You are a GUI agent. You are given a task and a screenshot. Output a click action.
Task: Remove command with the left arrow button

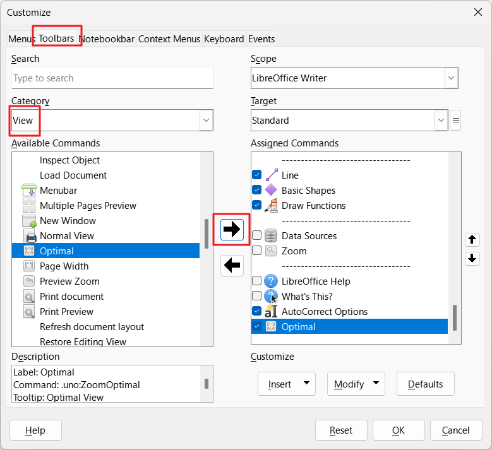tap(232, 266)
